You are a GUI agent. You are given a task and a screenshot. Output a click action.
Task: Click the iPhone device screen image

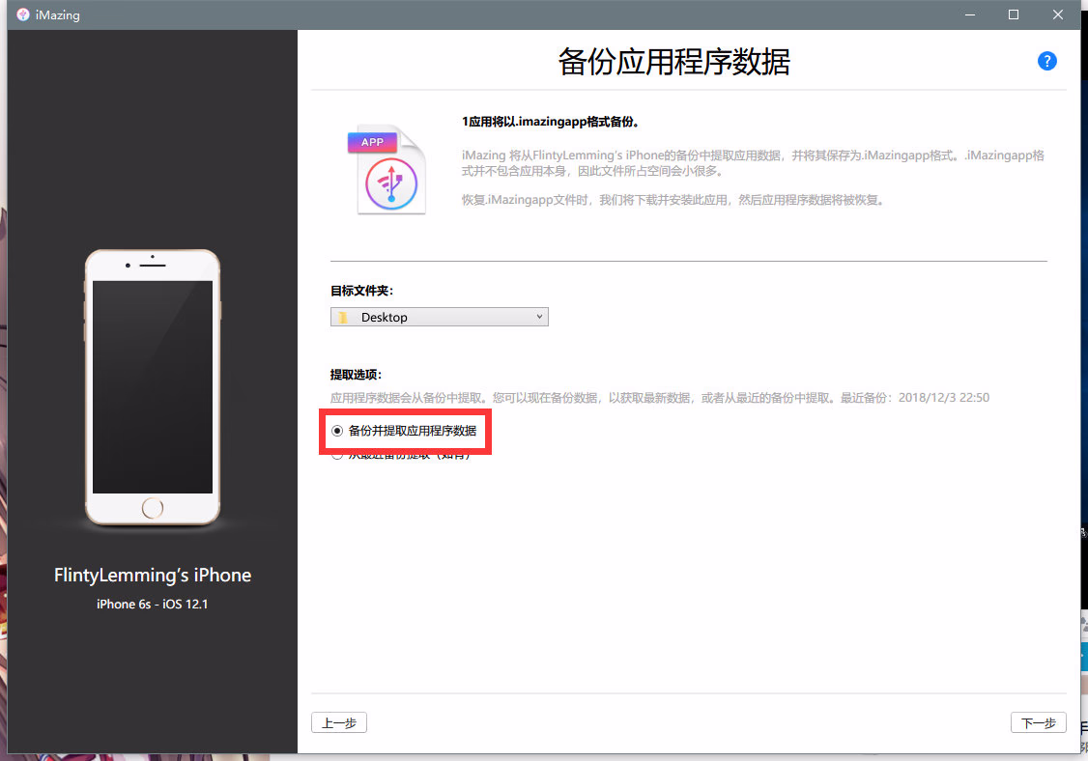(153, 386)
